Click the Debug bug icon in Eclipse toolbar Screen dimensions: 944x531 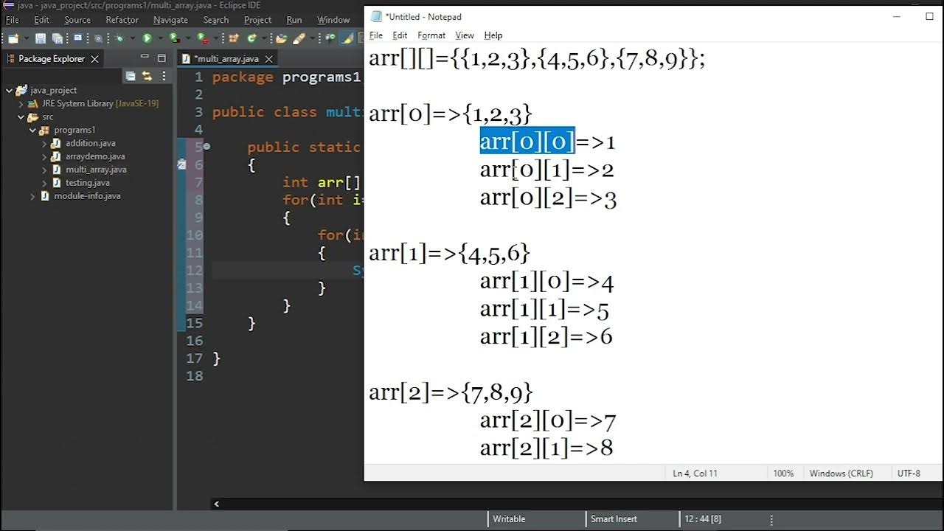pyautogui.click(x=119, y=38)
